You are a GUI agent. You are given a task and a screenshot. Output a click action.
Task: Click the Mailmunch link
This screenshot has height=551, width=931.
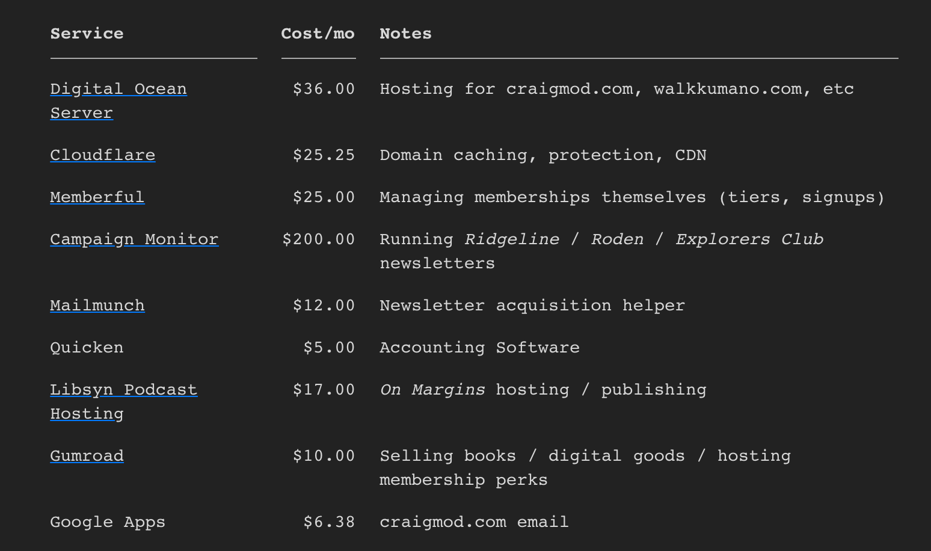pos(97,306)
